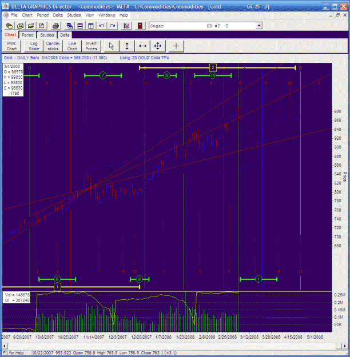
Task: Click the yellow square marker 1 at bottom
Action: point(57,287)
